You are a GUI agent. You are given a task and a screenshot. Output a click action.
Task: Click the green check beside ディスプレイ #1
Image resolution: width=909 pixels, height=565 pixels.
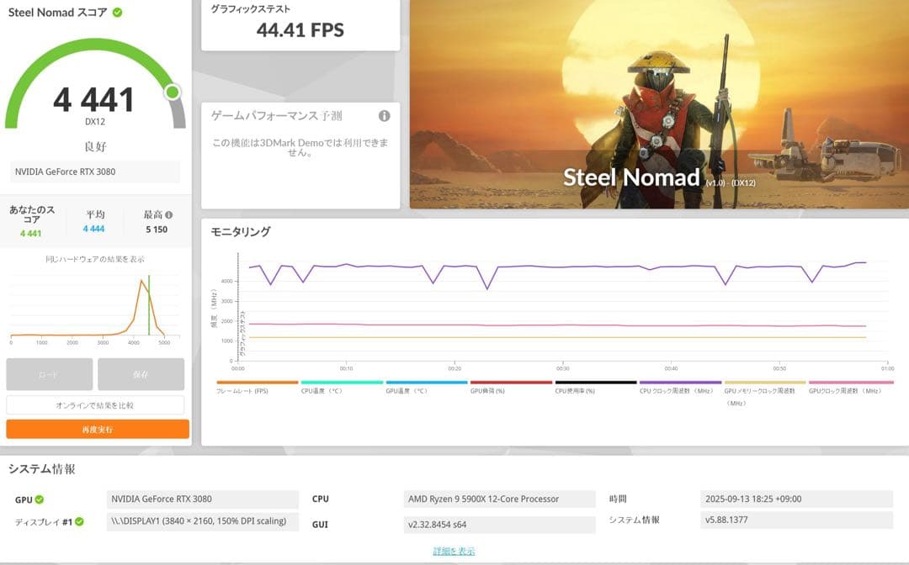tap(81, 520)
